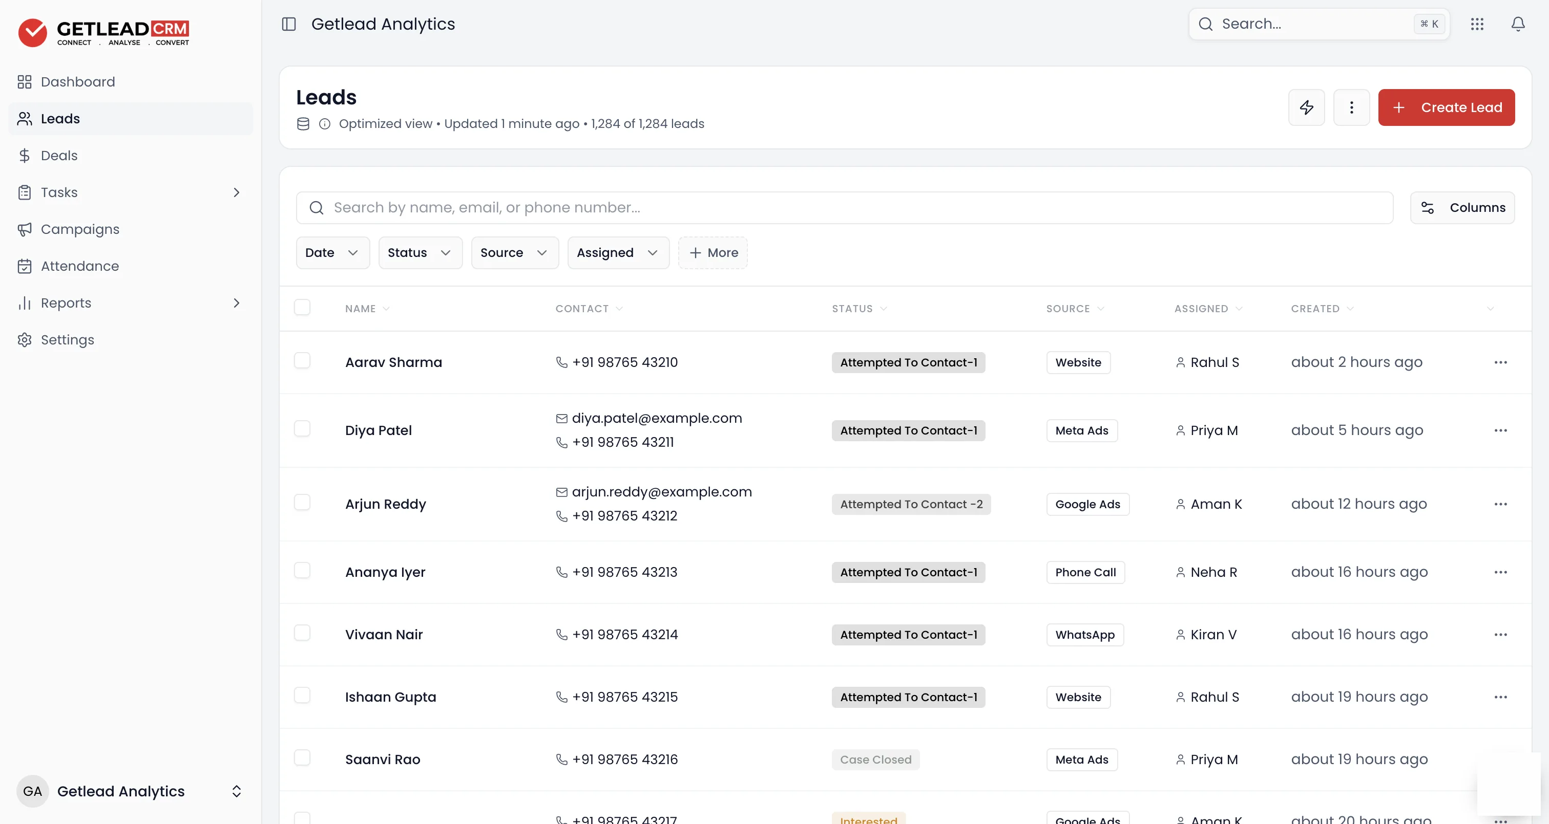The image size is (1549, 824).
Task: Open the Assigned filter dropdown
Action: coord(618,252)
